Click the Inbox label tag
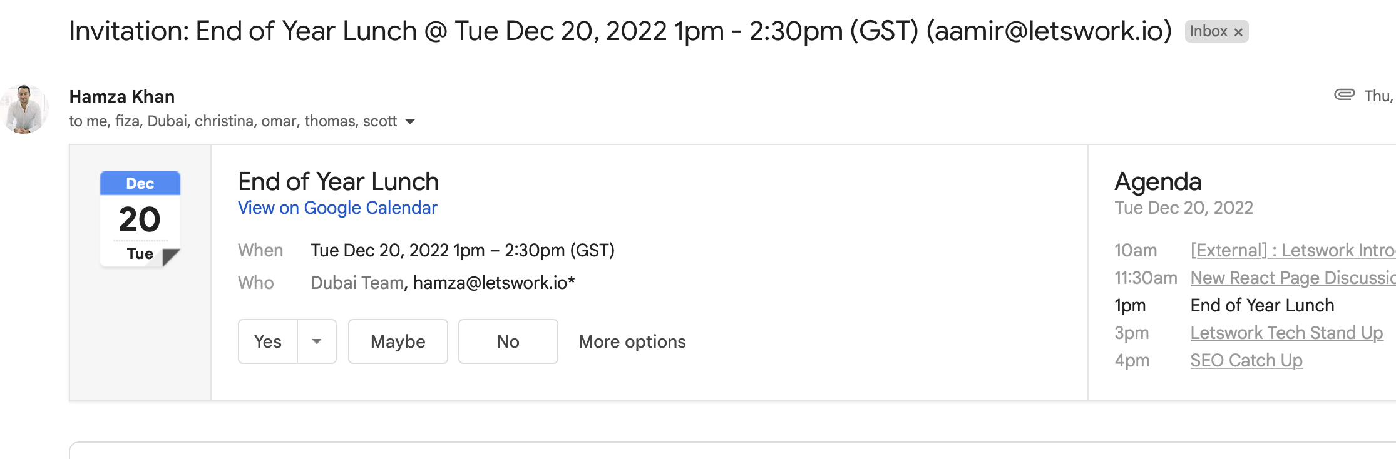The height and width of the screenshot is (459, 1396). (x=1208, y=31)
